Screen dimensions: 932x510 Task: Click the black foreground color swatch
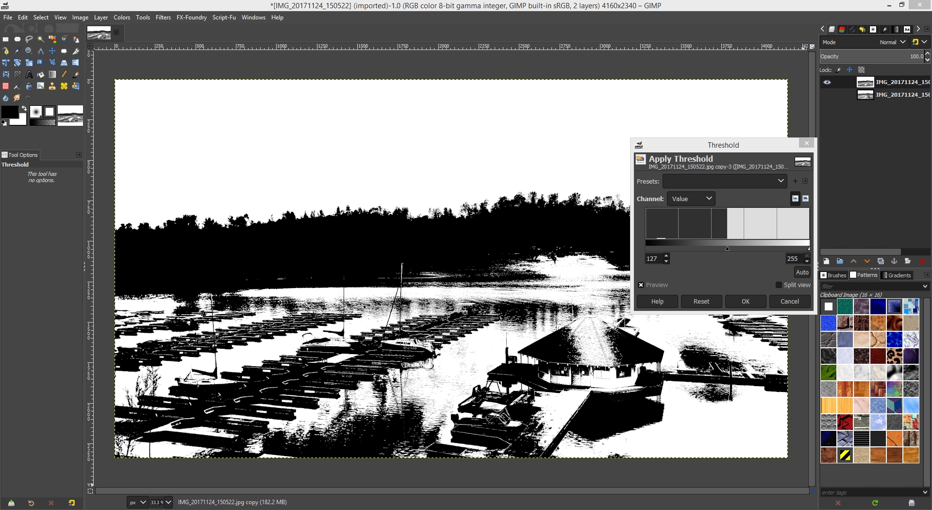click(x=10, y=113)
